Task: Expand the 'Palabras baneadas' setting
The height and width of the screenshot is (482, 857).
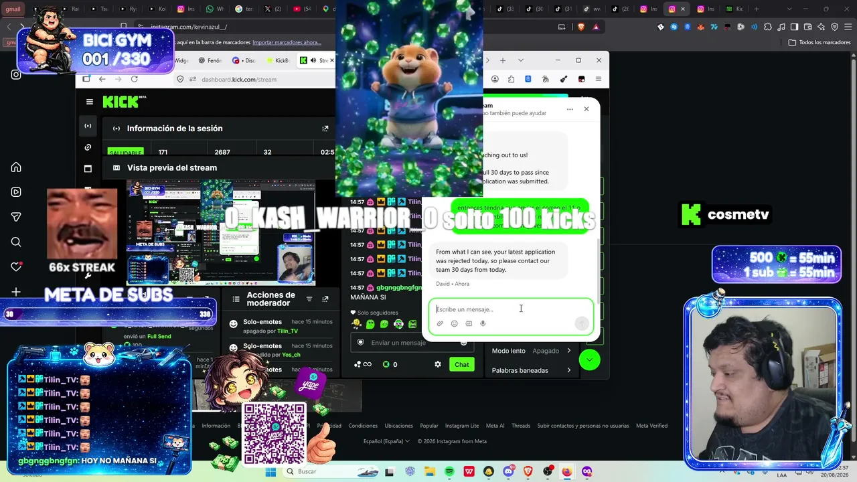Action: [x=532, y=370]
